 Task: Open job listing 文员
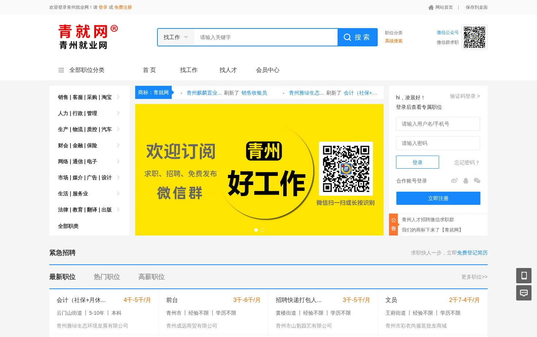click(391, 300)
